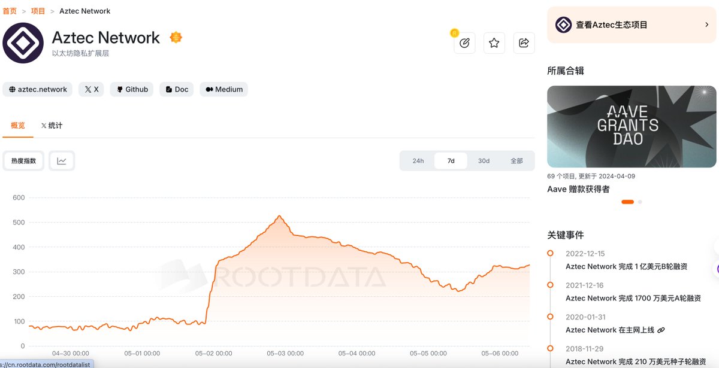Open the Aave Grants DAO collection thumbnail
719x368 pixels.
(x=632, y=126)
